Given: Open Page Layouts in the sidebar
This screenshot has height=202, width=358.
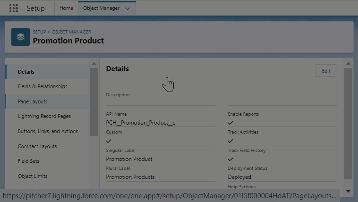Looking at the screenshot, I should 33,101.
